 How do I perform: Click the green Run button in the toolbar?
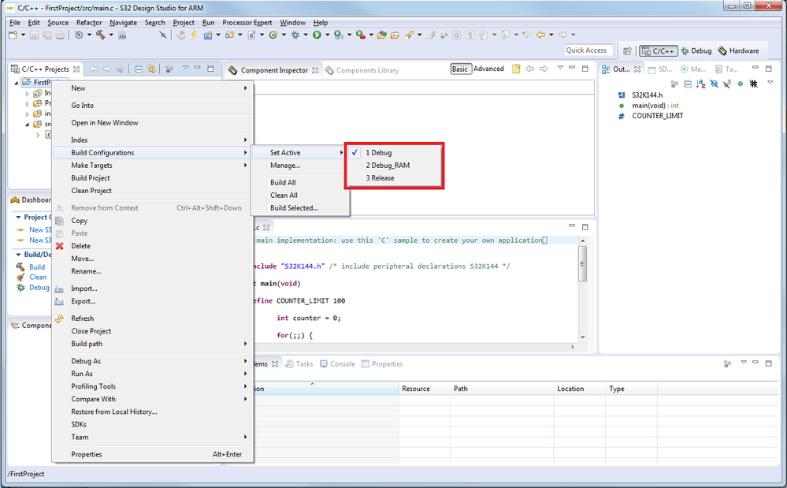[x=317, y=35]
